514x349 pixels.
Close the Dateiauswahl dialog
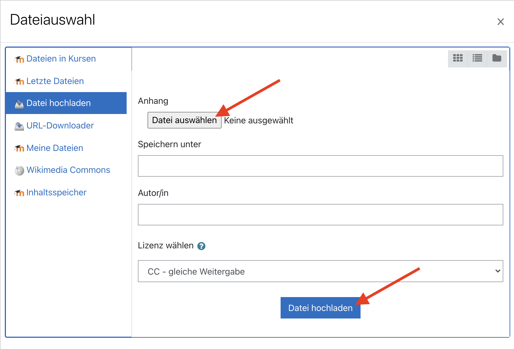coord(500,22)
